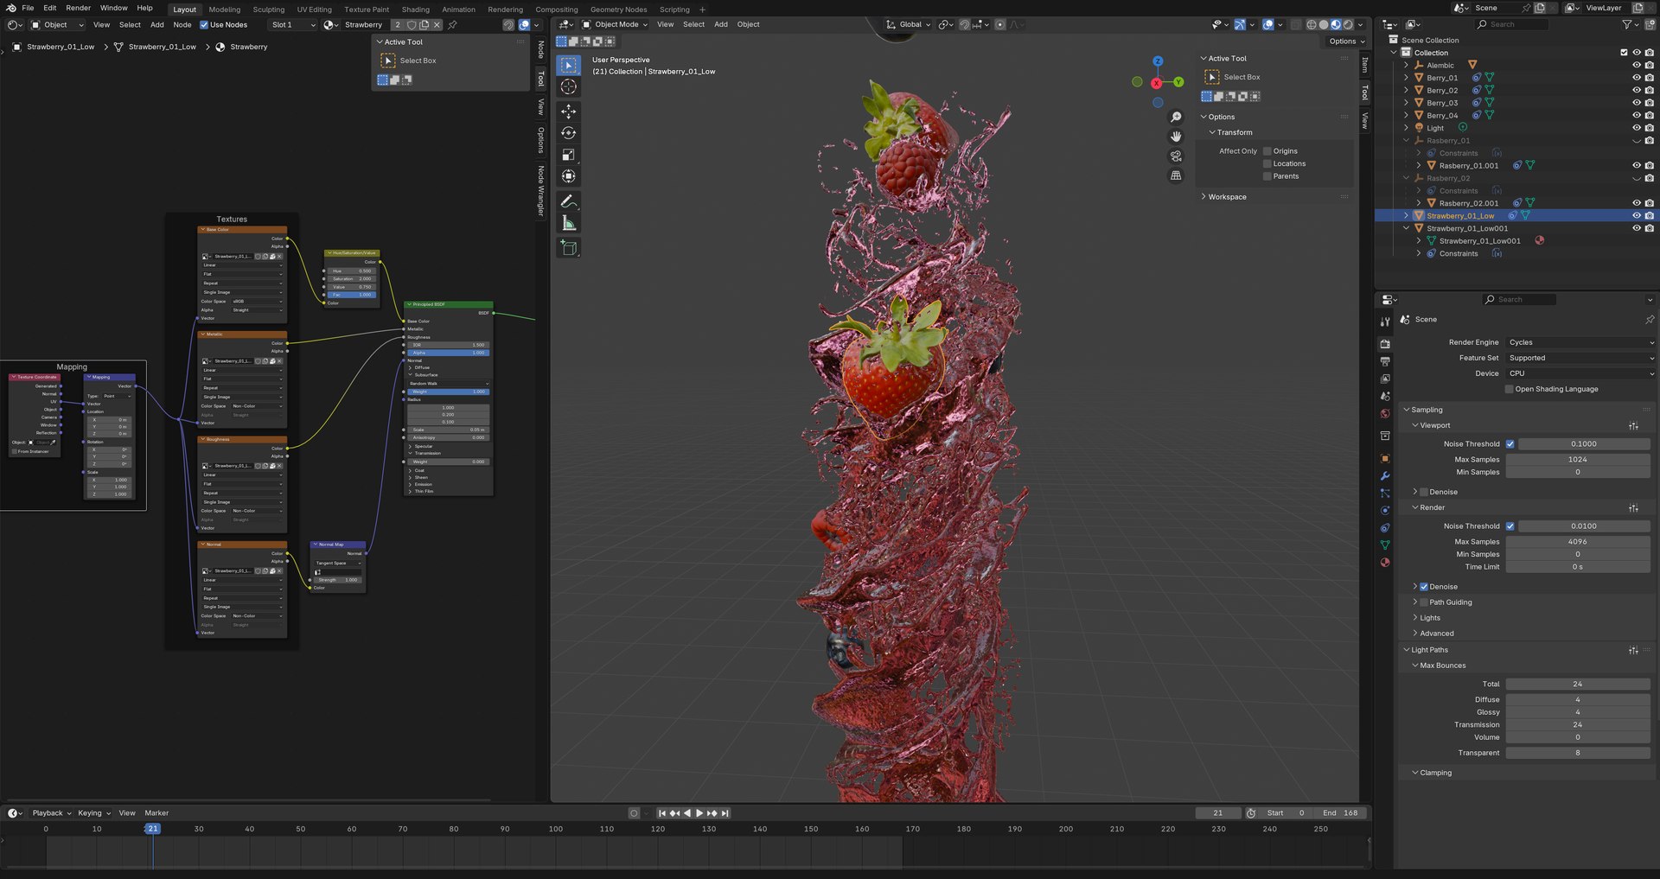Open the Render properties tab icon

(1385, 344)
